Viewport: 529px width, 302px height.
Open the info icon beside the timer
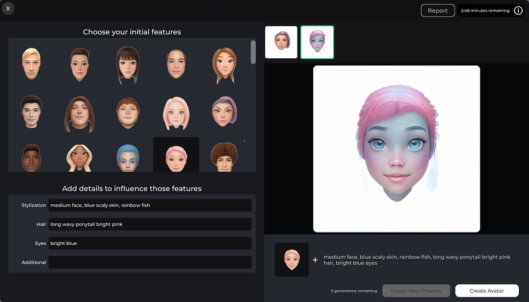pos(518,10)
